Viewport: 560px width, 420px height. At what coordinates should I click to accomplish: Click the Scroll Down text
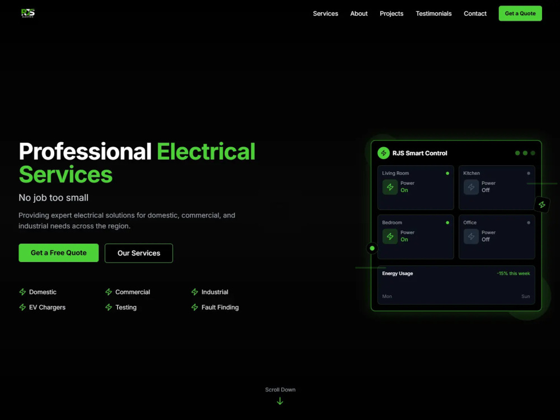point(280,390)
